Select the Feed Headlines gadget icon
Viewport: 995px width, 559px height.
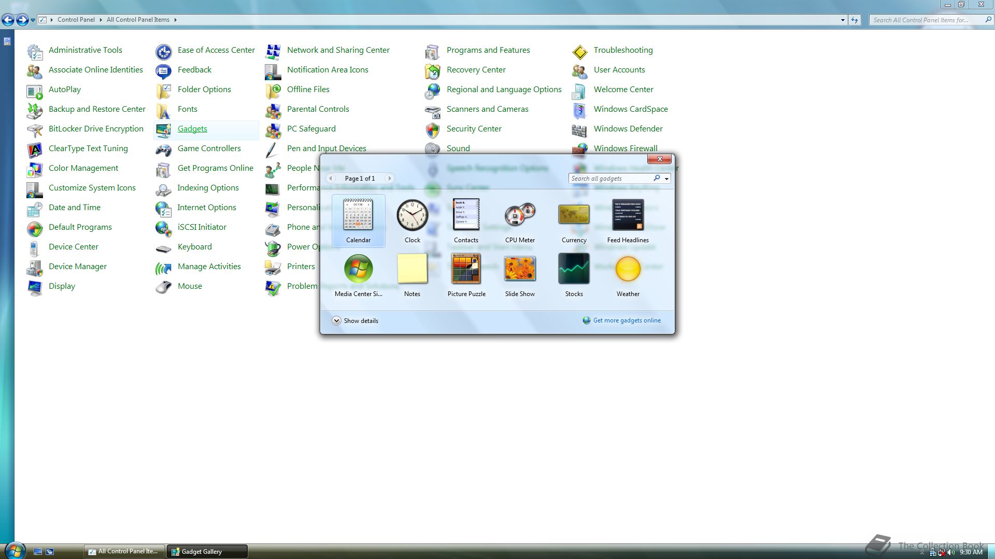pyautogui.click(x=628, y=214)
